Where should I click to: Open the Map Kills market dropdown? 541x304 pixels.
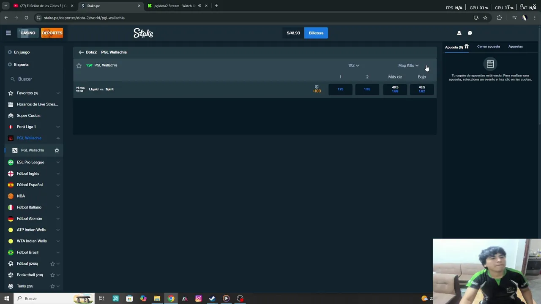(408, 65)
